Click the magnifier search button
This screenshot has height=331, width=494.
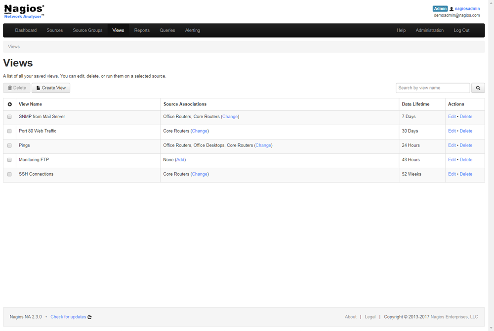tap(478, 88)
